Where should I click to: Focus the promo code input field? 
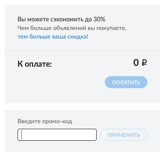tap(57, 135)
